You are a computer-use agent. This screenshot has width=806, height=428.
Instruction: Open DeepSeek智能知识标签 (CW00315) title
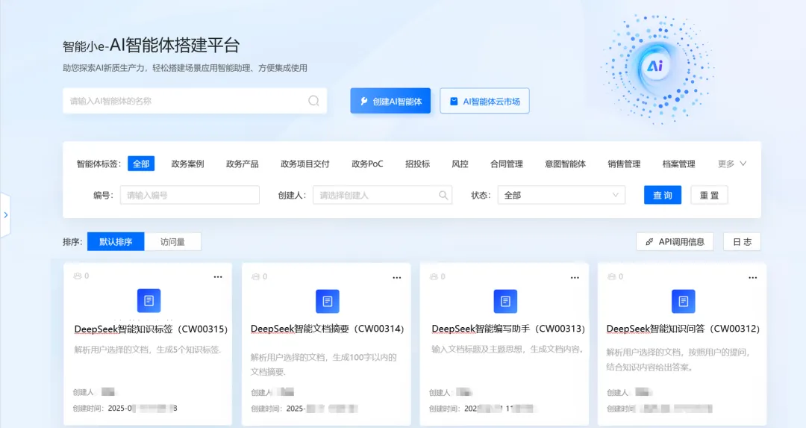(151, 329)
